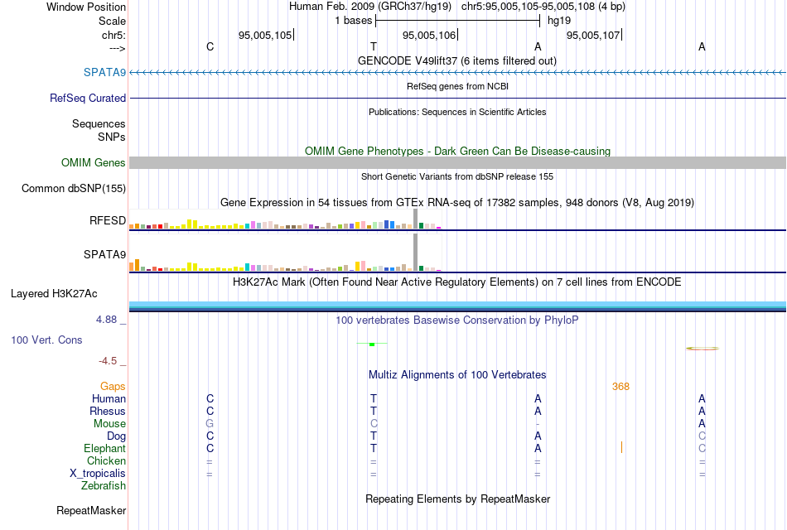The width and height of the screenshot is (787, 530).
Task: Click the PhyloP Basewise Conservation title
Action: (x=457, y=320)
